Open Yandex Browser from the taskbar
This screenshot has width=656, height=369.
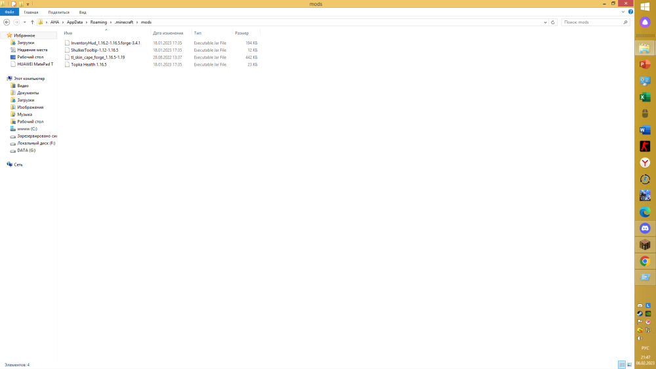[645, 163]
